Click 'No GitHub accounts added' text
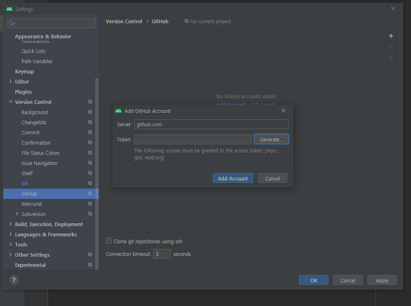The height and width of the screenshot is (306, 411). [x=246, y=96]
